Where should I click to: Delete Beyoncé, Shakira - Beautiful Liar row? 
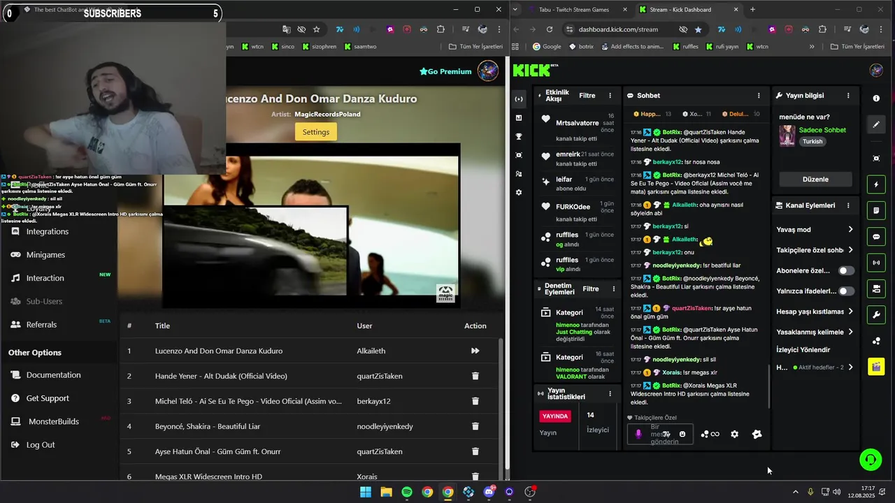click(x=475, y=426)
